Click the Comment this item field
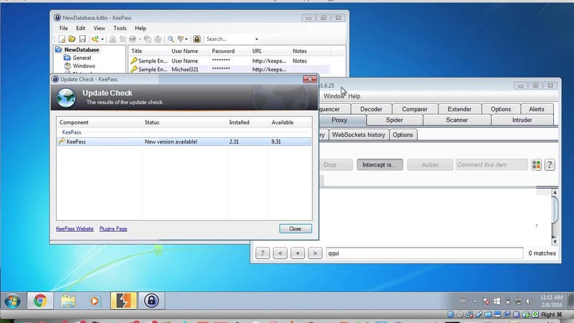This screenshot has height=323, width=574. [491, 165]
